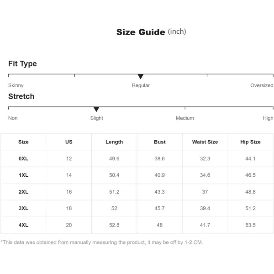Click the Bust column header

tap(159, 142)
